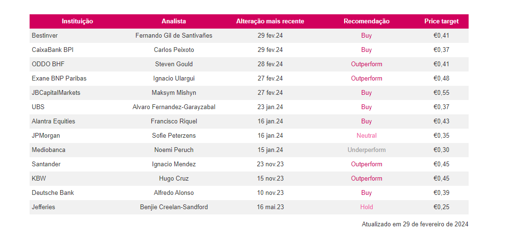Click the KBW date 15 nov.23
Viewport: 513px width, 243px height.
coord(270,179)
